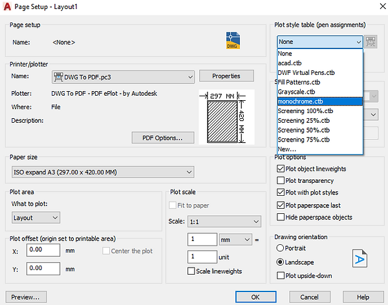The width and height of the screenshot is (388, 305).
Task: Open PDF Options button
Action: coord(163,138)
